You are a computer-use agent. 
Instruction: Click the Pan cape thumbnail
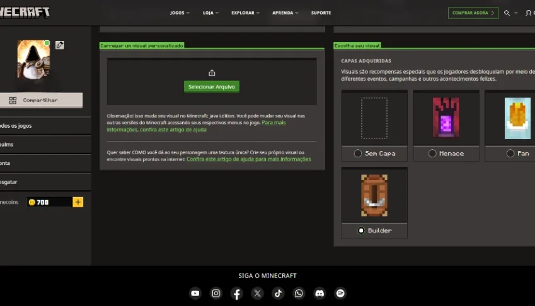(x=517, y=118)
